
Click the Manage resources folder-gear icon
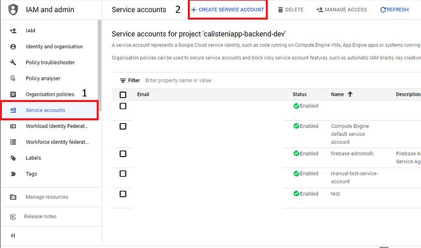coord(13,197)
